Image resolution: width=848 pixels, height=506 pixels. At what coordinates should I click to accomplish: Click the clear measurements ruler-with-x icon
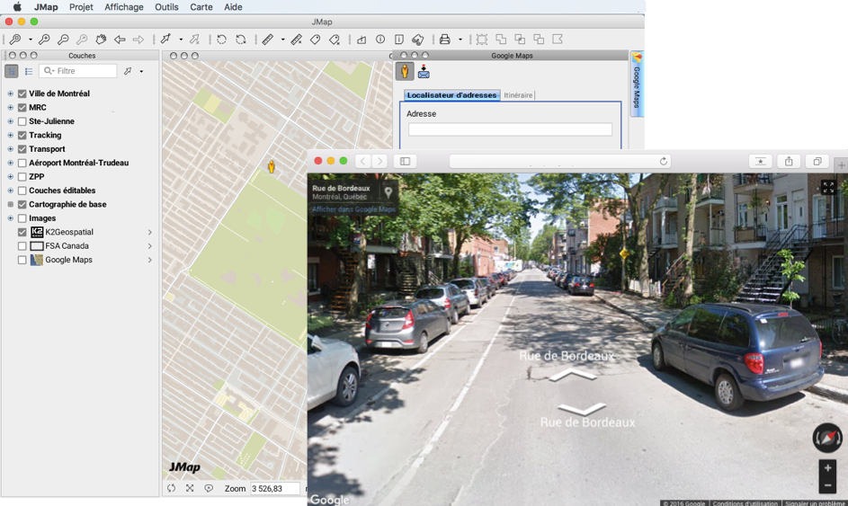(x=296, y=40)
